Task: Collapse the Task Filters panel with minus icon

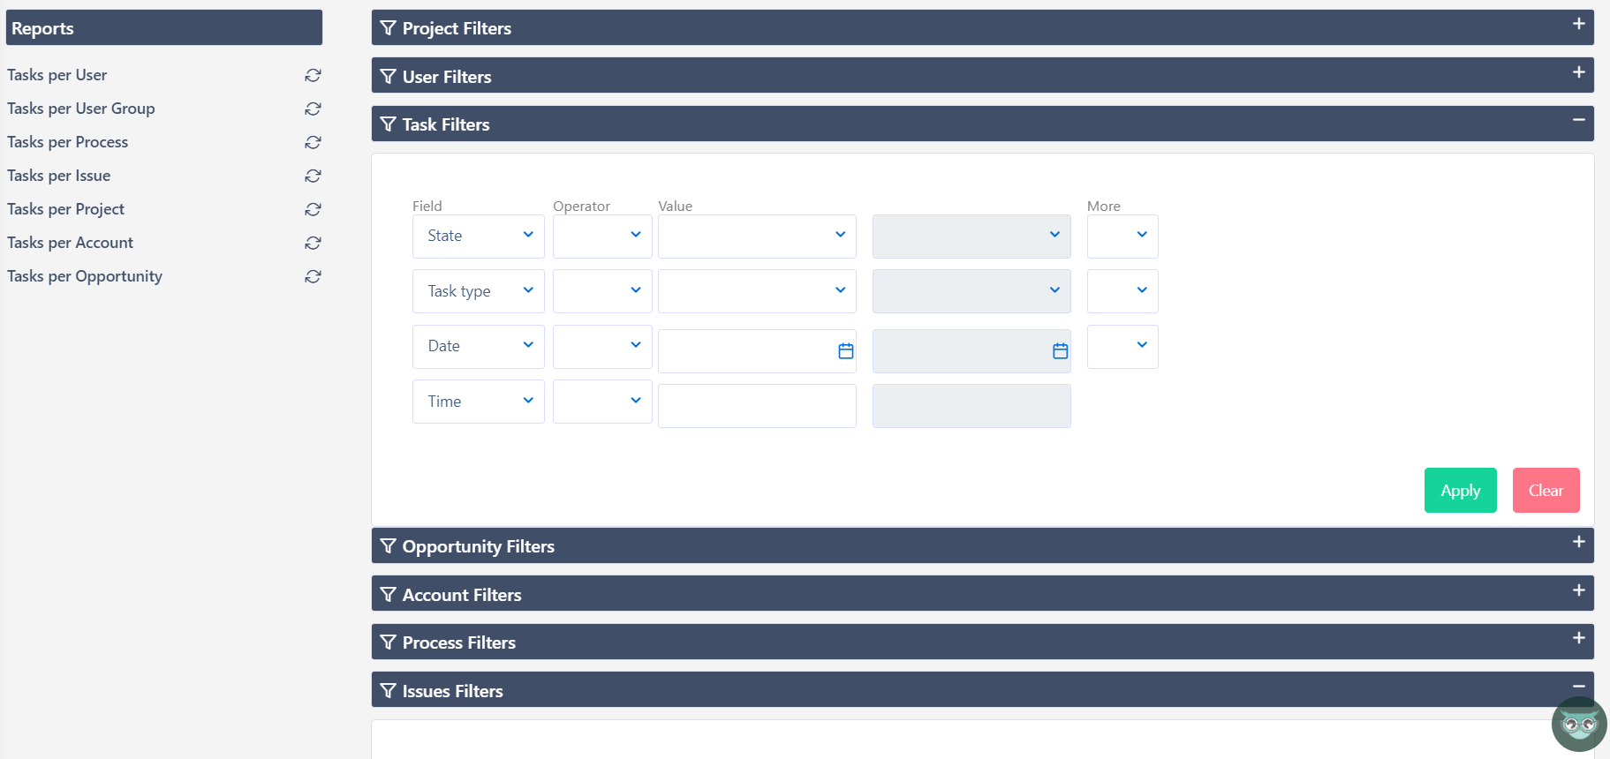Action: (x=1578, y=120)
